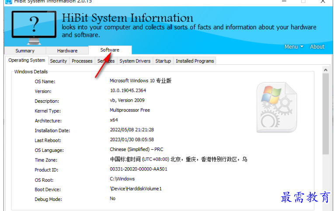Click the Time Zone label
334x211 pixels.
click(46, 160)
